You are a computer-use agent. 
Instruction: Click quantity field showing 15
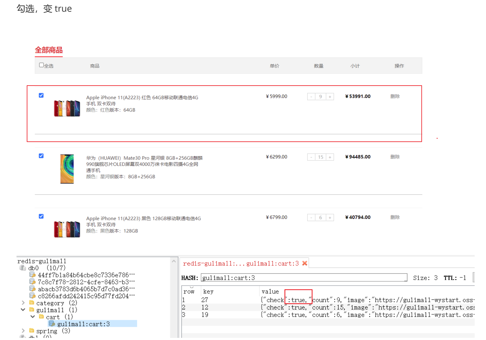(320, 157)
